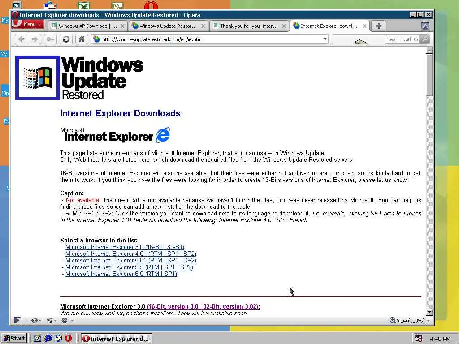Reload the current page

[66, 39]
